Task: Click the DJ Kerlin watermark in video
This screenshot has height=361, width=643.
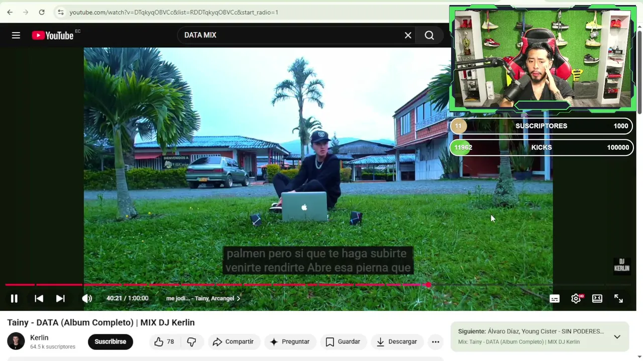Action: 621,265
